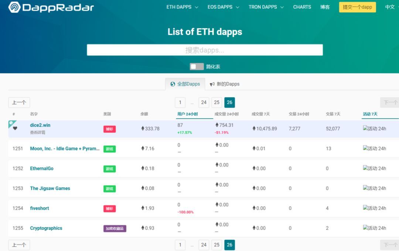Click the red category tag for fiveshort
This screenshot has height=251, width=399.
pos(109,209)
